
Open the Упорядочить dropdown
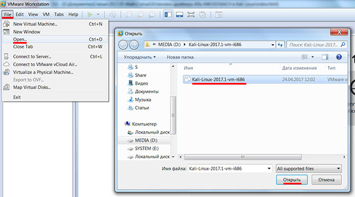tap(140, 57)
